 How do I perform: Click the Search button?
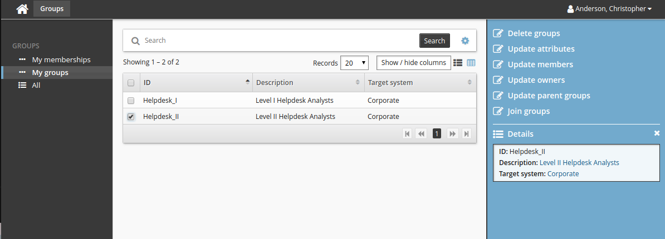pyautogui.click(x=434, y=41)
